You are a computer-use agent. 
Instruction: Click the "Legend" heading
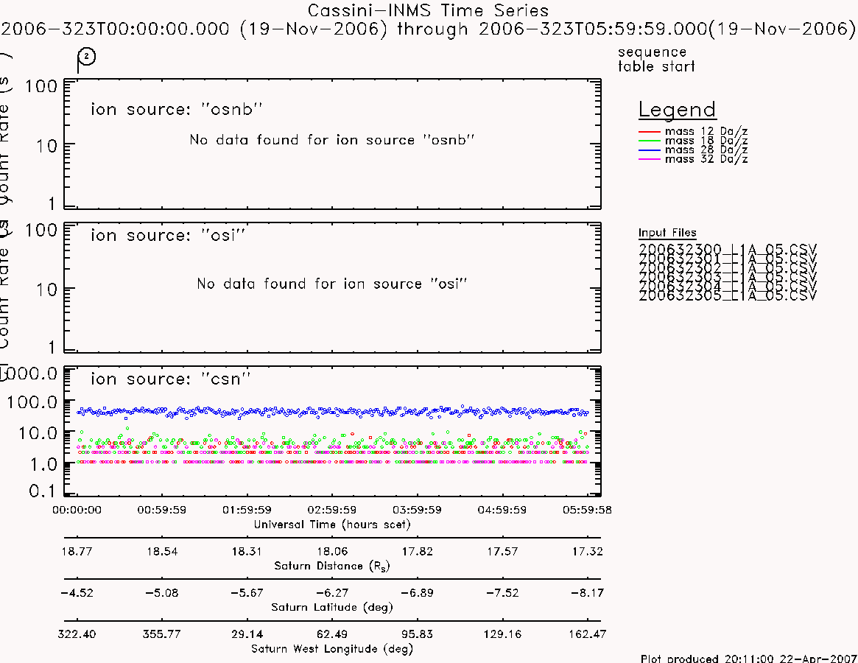677,110
